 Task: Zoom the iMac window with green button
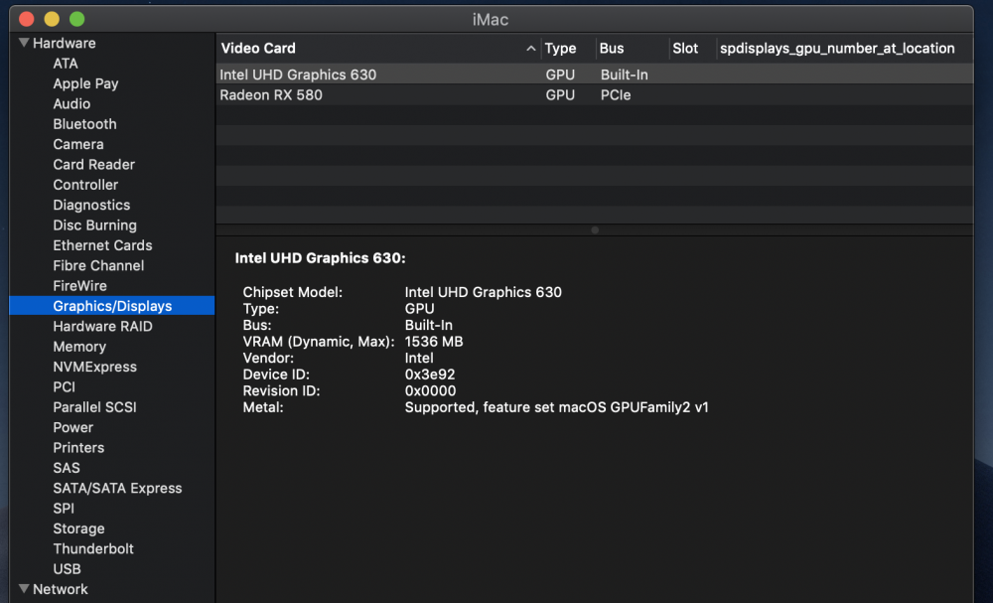point(77,19)
